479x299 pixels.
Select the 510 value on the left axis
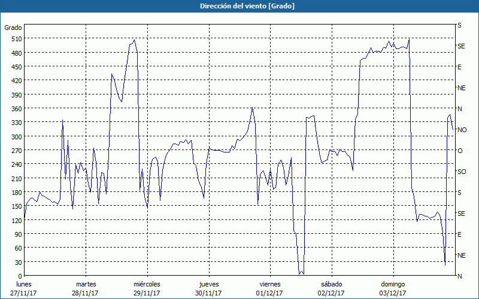[16, 39]
